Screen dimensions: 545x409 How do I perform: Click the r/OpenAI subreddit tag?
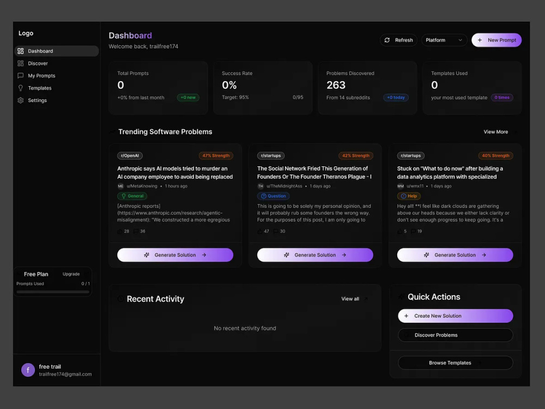point(130,155)
